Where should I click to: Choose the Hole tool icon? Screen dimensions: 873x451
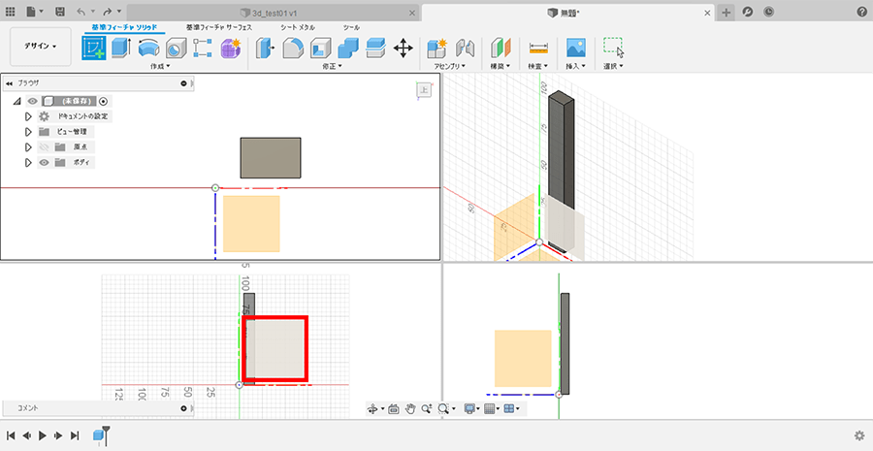(177, 48)
